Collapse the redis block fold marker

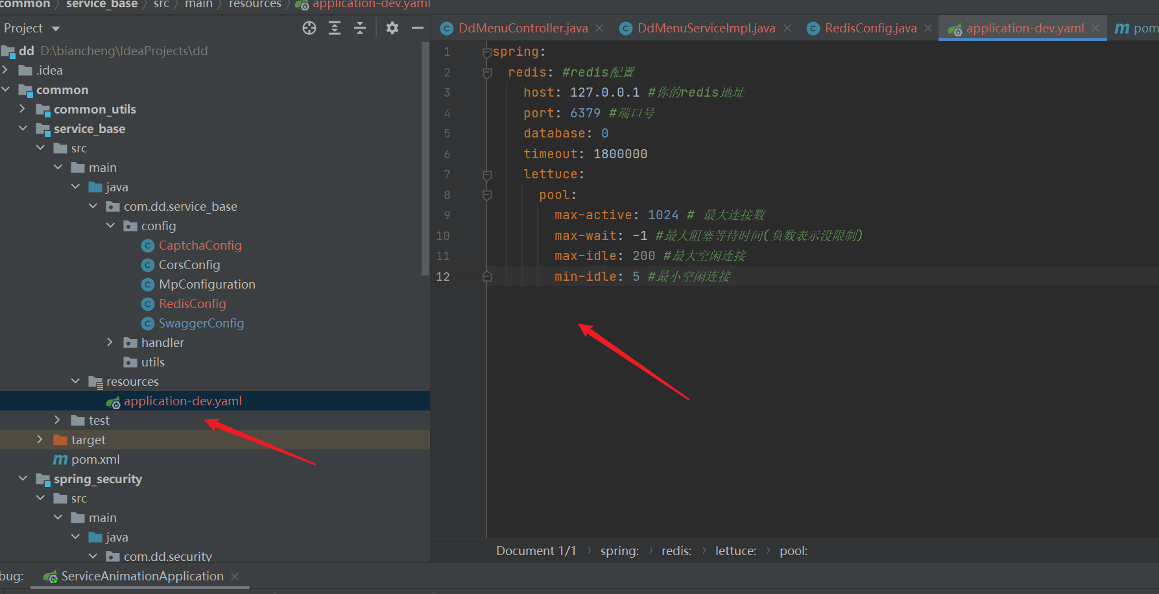point(487,73)
